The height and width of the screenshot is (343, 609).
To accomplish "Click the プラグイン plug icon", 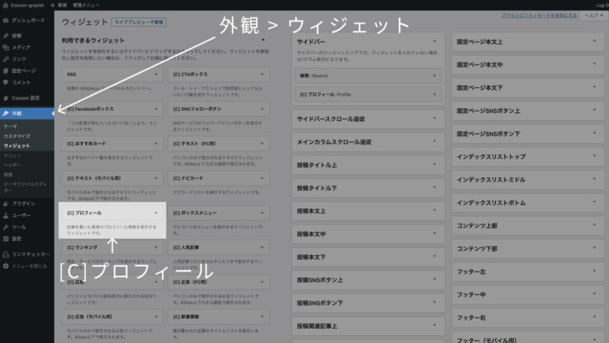I will (6, 203).
